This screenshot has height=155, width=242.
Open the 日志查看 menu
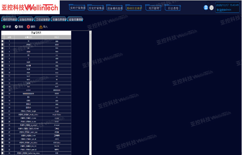173,8
